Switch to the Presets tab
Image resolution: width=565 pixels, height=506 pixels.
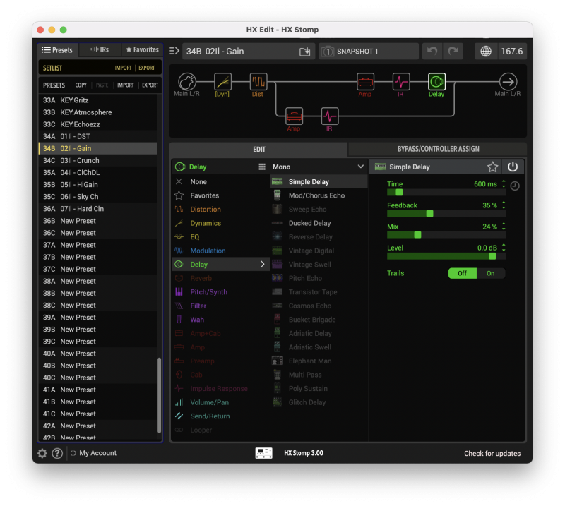(58, 49)
